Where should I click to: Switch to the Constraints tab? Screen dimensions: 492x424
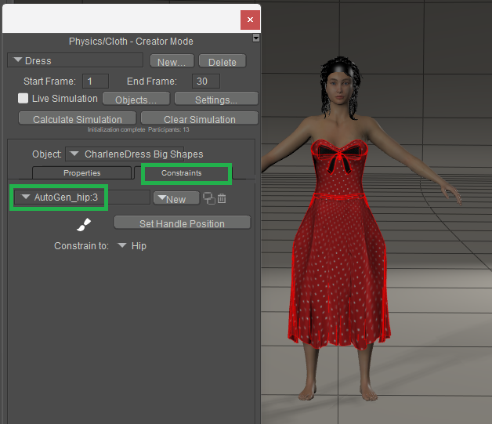[x=182, y=172]
